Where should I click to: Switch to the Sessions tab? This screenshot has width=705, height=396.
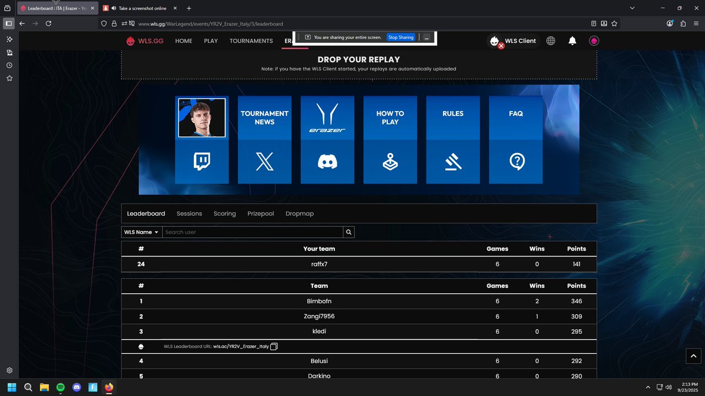189,214
